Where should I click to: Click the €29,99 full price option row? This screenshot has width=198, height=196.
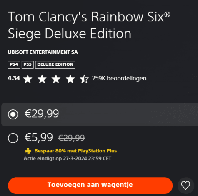point(100,114)
